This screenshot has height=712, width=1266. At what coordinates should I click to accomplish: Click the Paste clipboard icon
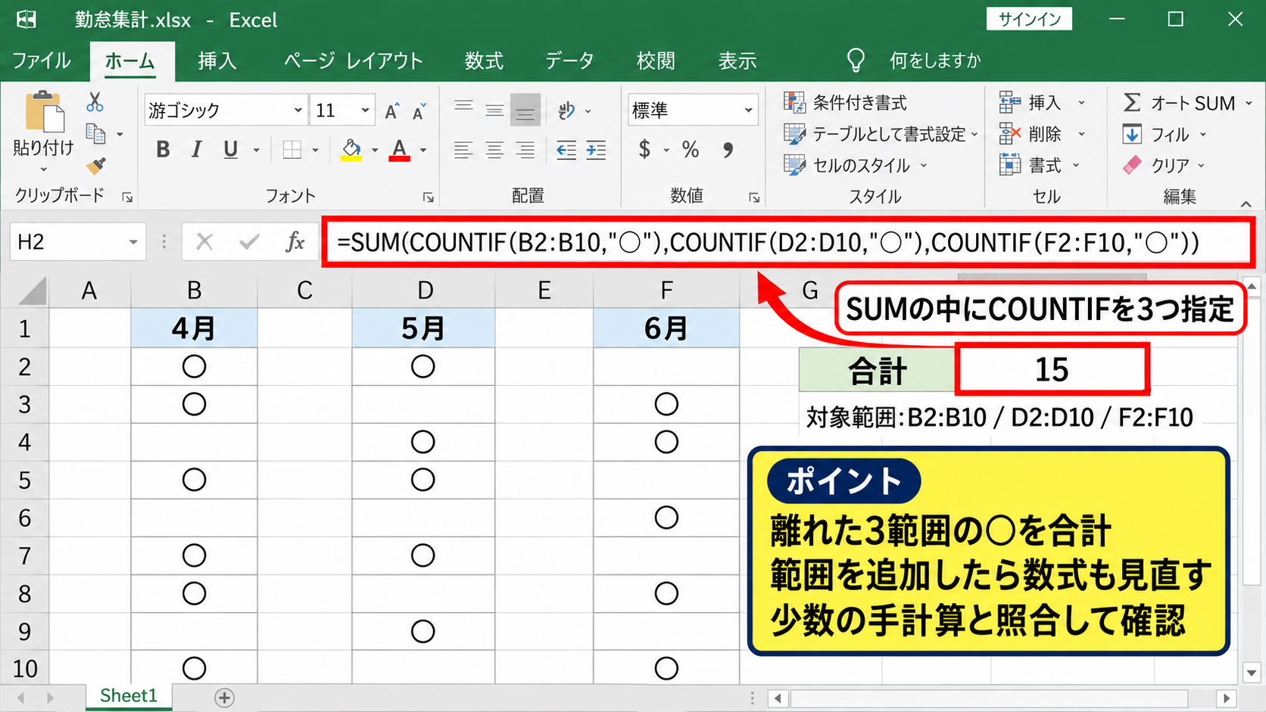click(45, 112)
